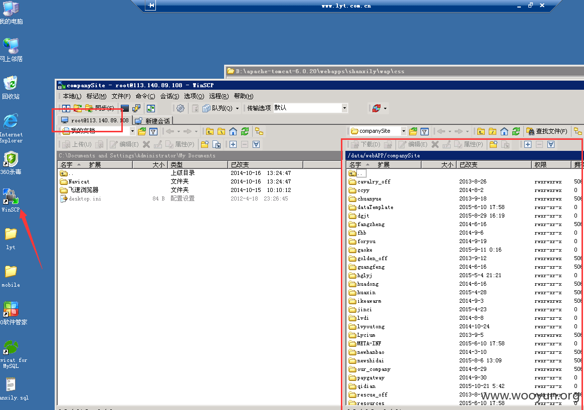Click local open directory icon
Viewport: 584px width, 410px height.
142,131
